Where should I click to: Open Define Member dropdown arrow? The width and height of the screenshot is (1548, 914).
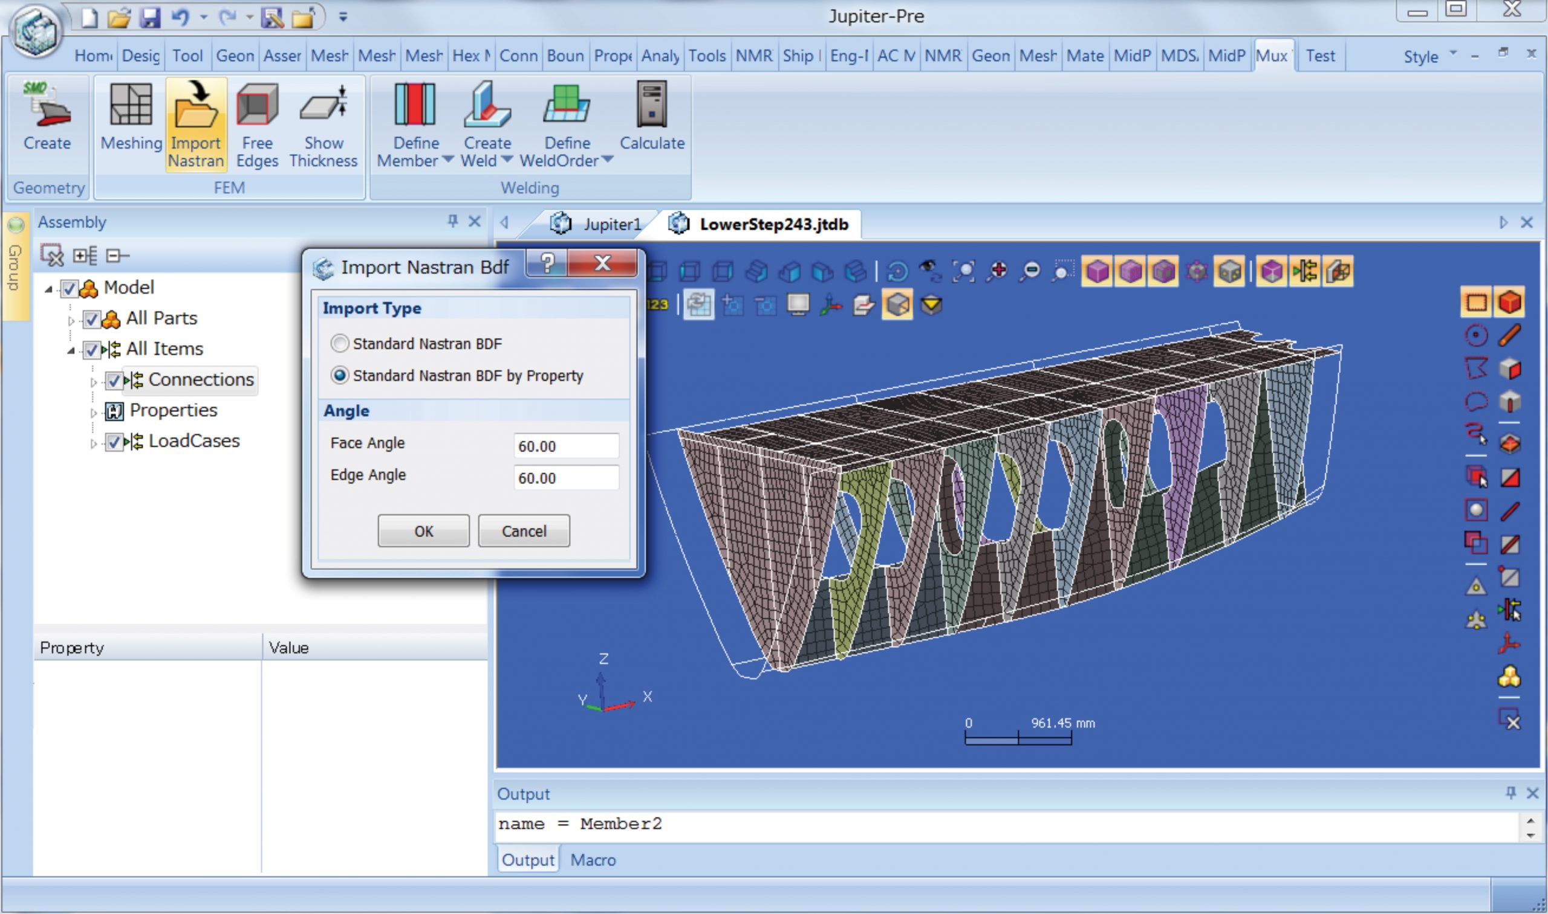(448, 160)
